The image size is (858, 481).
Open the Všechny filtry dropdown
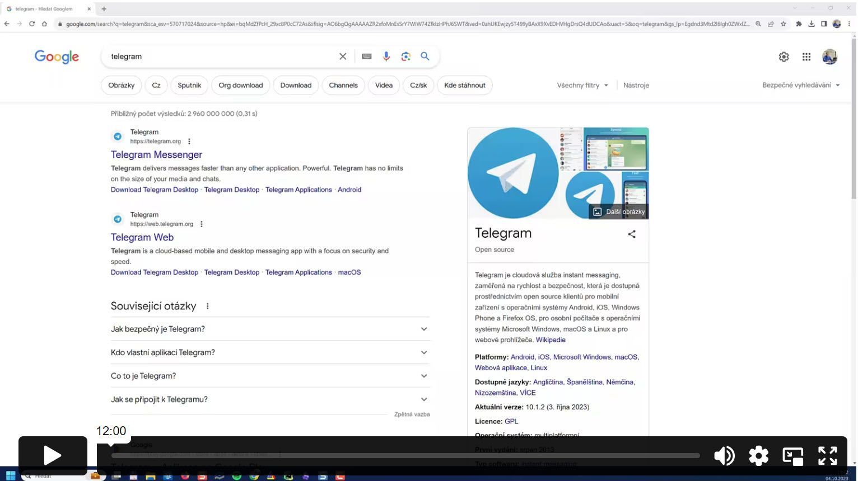582,86
